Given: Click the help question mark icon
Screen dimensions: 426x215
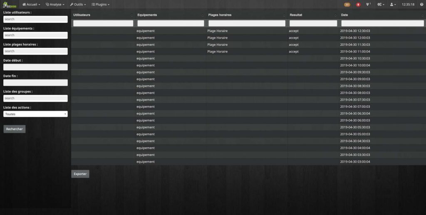Looking at the screenshot, I should pos(421,4).
